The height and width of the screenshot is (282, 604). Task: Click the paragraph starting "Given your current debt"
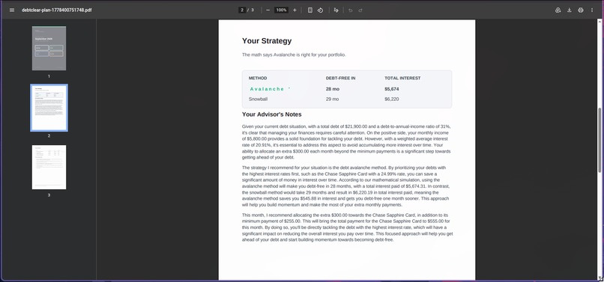pos(347,142)
